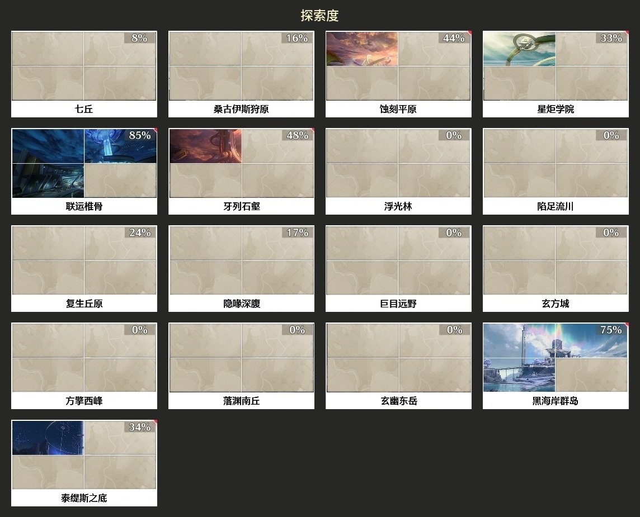
Task: Click the 0% badge on 陷足流川
Action: (611, 135)
